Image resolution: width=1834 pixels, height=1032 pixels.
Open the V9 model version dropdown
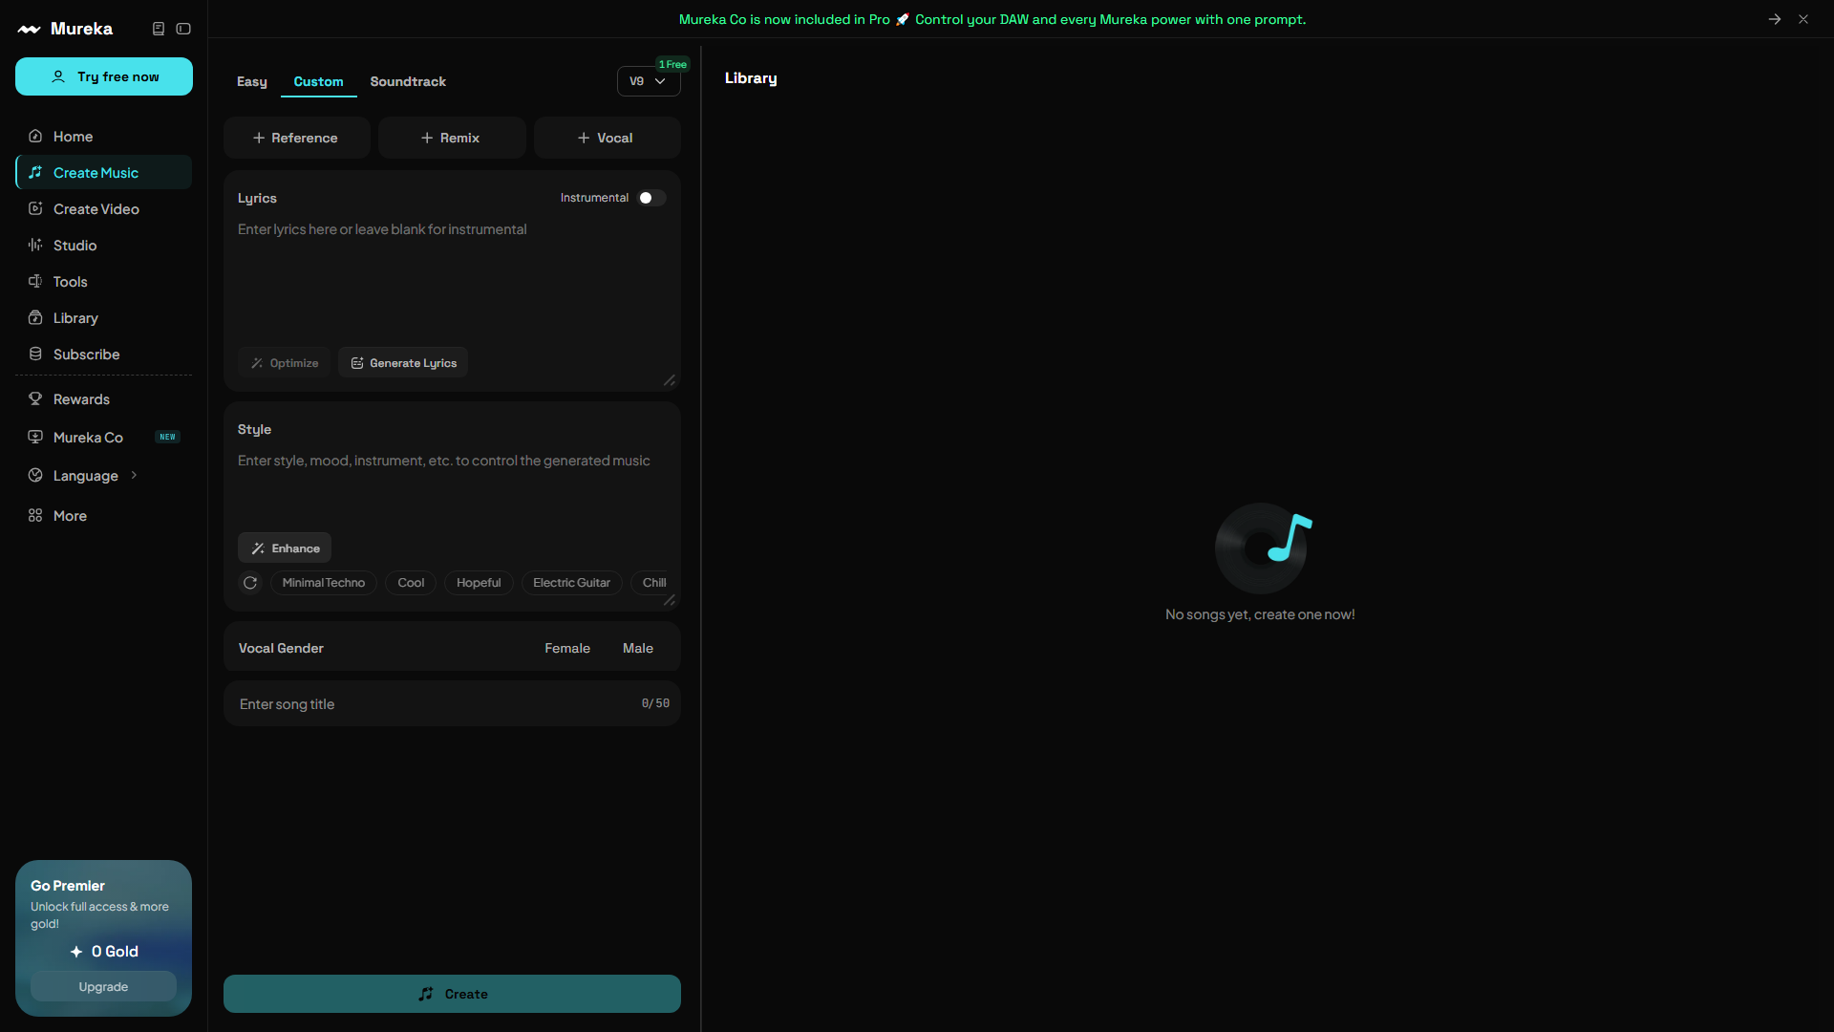(x=649, y=81)
